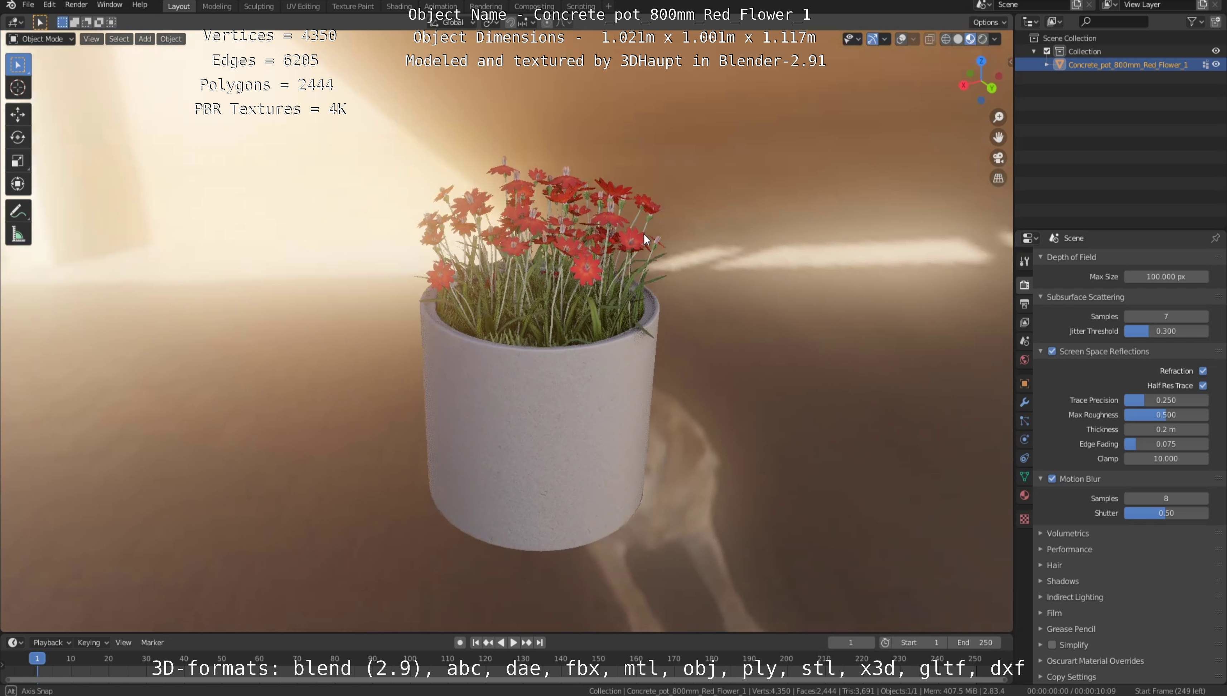Screen dimensions: 1227x696
Task: Open the Scene properties tab
Action: click(x=1024, y=341)
